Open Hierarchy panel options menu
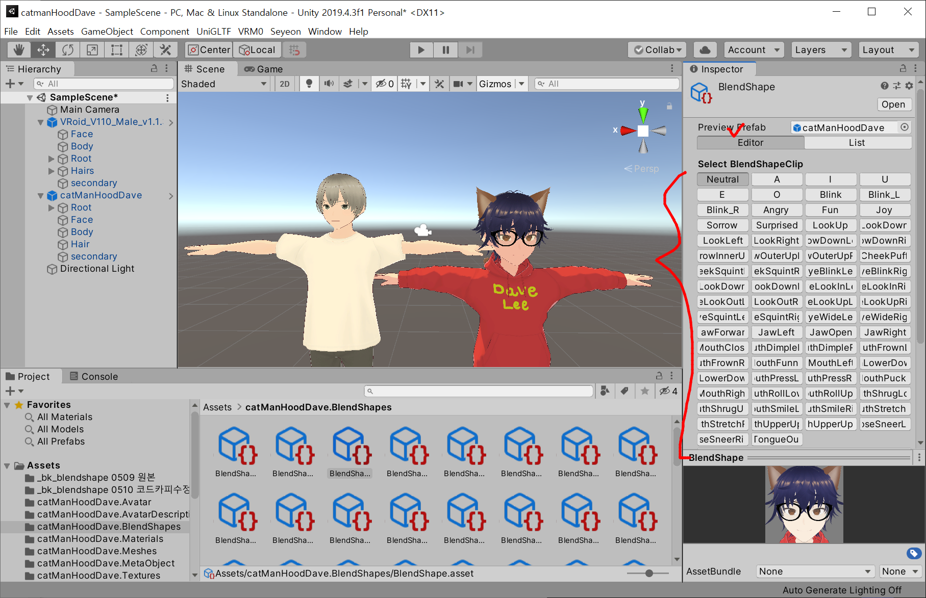 pos(166,68)
